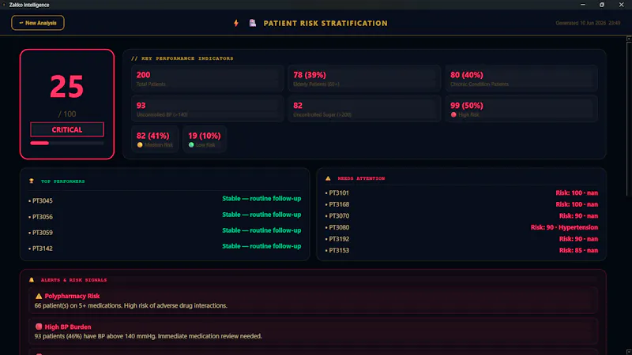Click patient PT3070 in Needs Attention
Viewport: 632px width, 355px height.
pyautogui.click(x=337, y=215)
